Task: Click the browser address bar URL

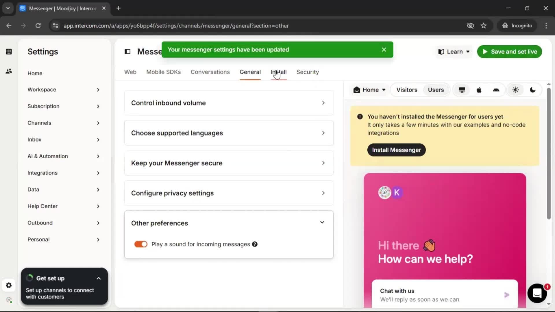Action: tap(176, 26)
